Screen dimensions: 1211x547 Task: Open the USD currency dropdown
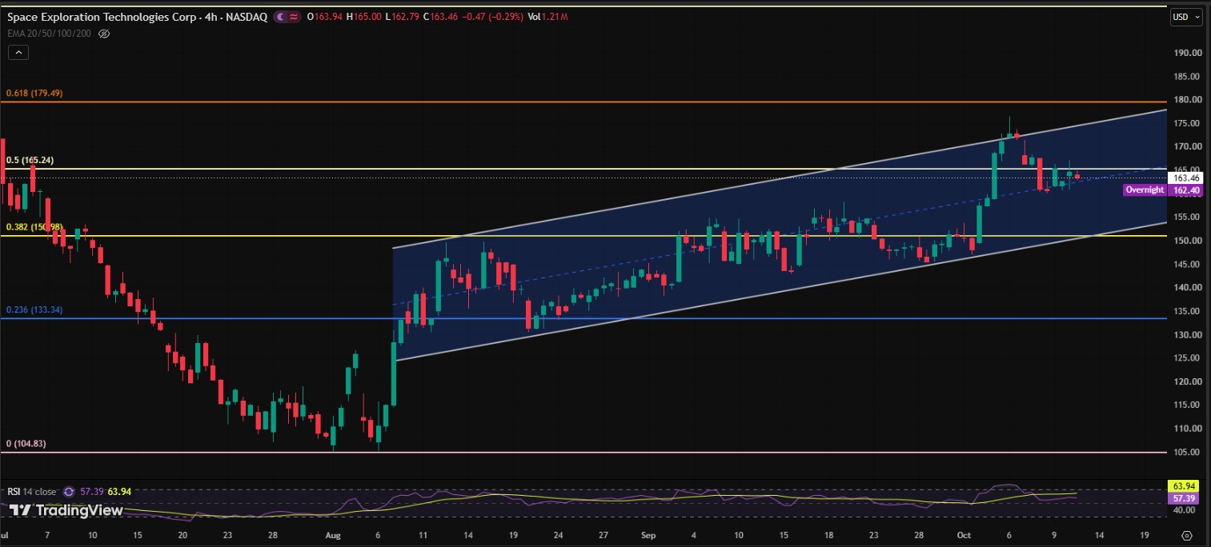pyautogui.click(x=1185, y=16)
